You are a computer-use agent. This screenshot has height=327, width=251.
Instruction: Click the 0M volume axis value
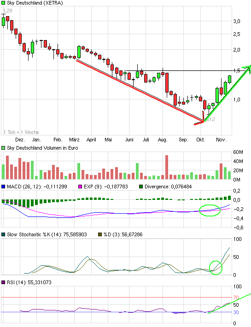tap(237, 180)
